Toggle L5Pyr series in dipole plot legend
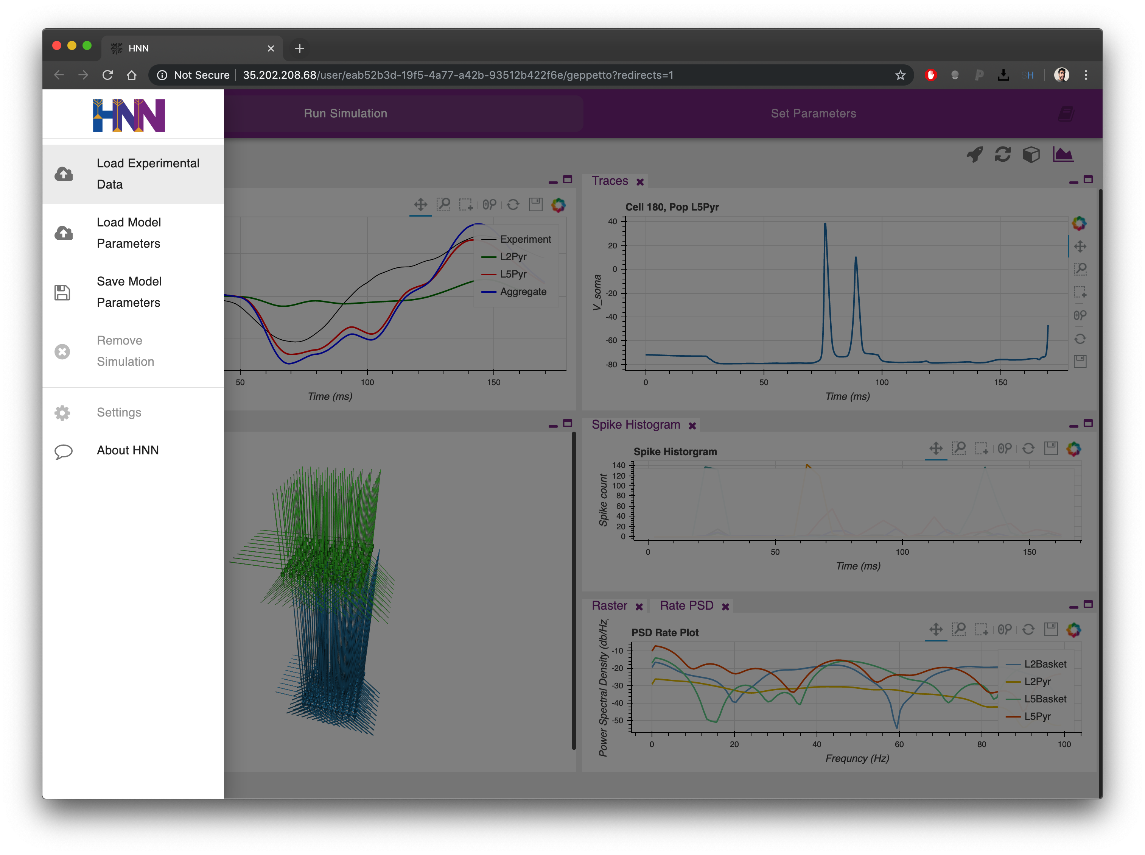The width and height of the screenshot is (1145, 855). coord(512,274)
